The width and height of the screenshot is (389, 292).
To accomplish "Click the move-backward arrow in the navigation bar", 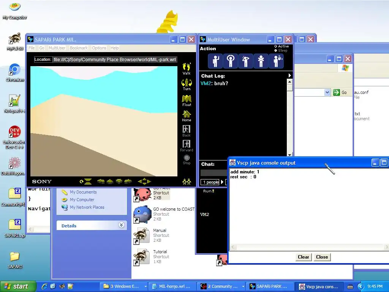I will click(119, 182).
